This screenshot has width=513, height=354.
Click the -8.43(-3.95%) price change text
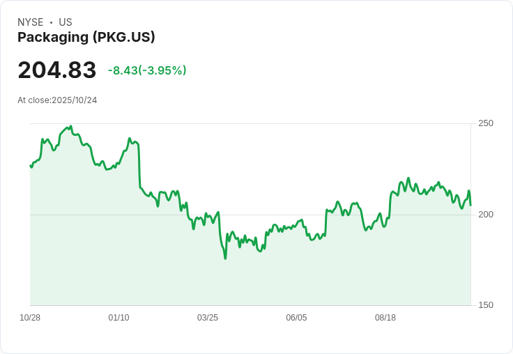pyautogui.click(x=147, y=70)
